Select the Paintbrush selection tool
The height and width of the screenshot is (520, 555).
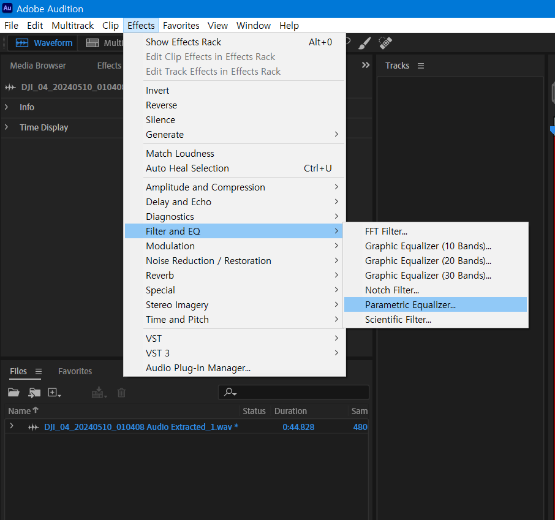364,43
